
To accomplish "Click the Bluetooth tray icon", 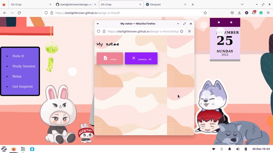I will 222,149.
